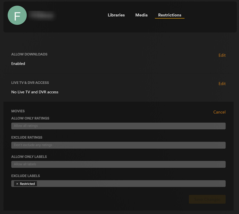Remove the Restricted label using its x icon

point(17,184)
